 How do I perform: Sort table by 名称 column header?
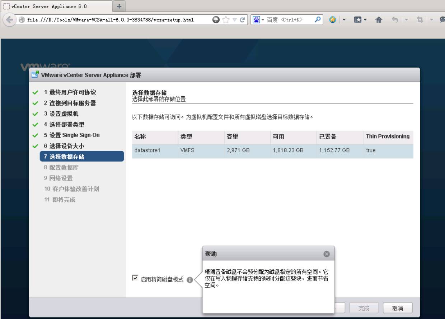pyautogui.click(x=155, y=136)
